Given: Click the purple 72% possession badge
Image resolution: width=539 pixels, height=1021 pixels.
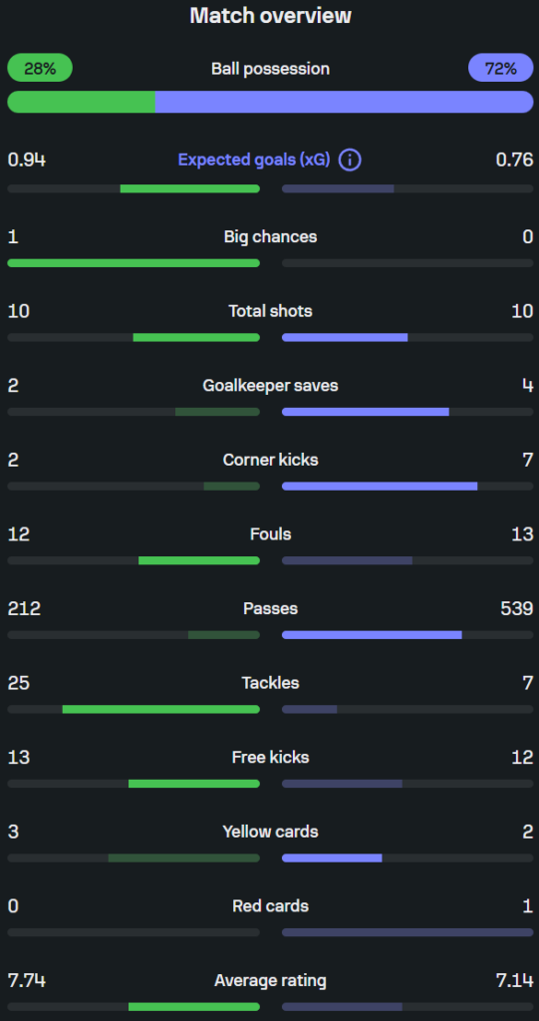Looking at the screenshot, I should click(500, 68).
